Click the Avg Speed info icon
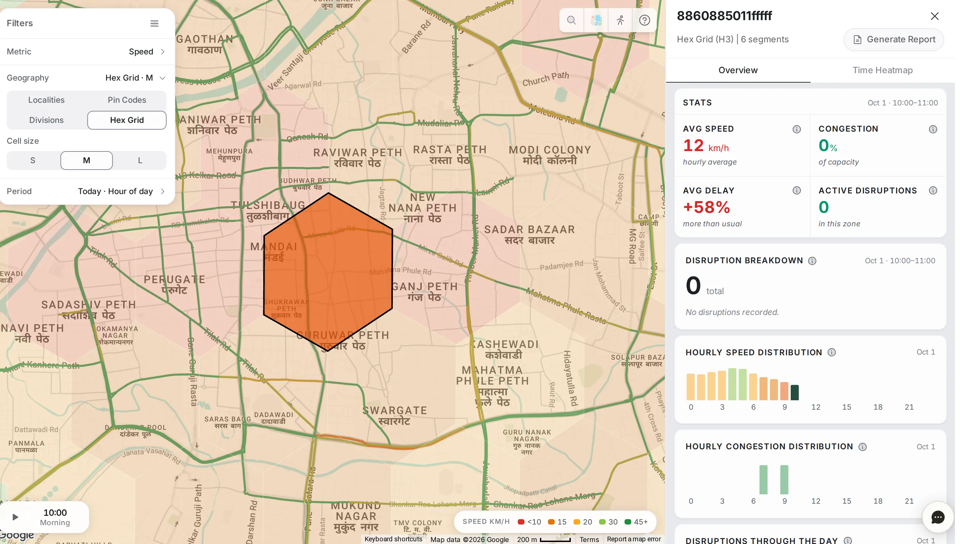 796,129
